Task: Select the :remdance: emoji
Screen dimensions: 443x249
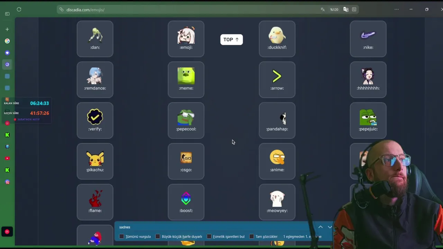Action: pos(95,80)
